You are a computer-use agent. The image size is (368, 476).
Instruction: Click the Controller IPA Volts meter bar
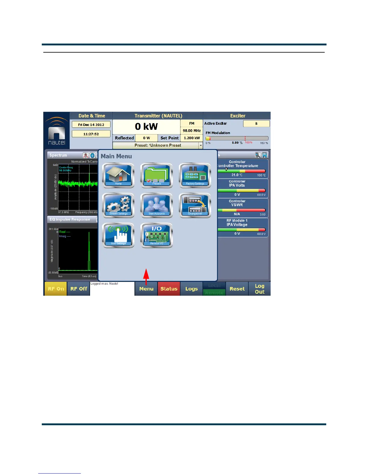pos(241,191)
